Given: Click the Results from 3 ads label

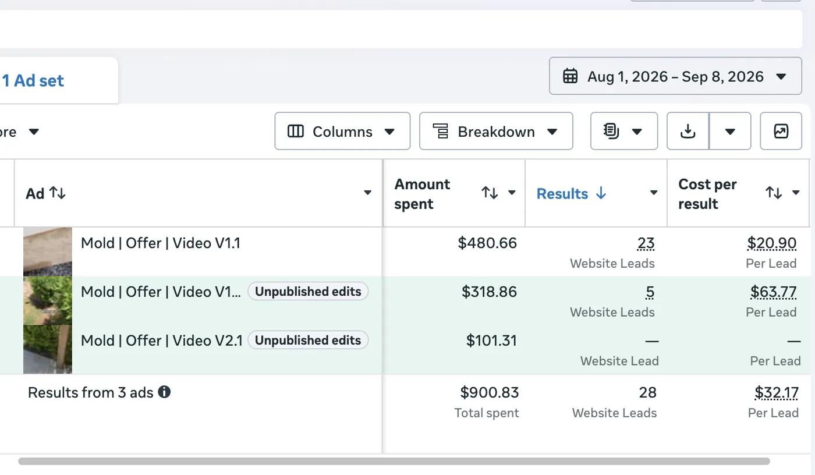Looking at the screenshot, I should pos(91,392).
